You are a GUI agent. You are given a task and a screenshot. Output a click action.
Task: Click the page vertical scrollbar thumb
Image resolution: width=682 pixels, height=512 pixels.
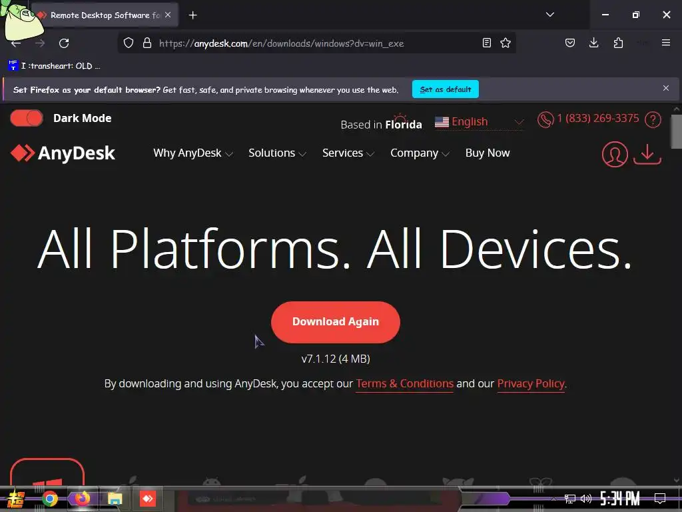[677, 131]
